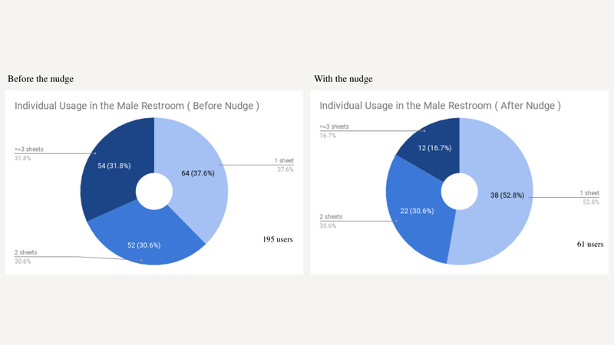Click the 22 (30.6%) slice in right chart

click(417, 212)
